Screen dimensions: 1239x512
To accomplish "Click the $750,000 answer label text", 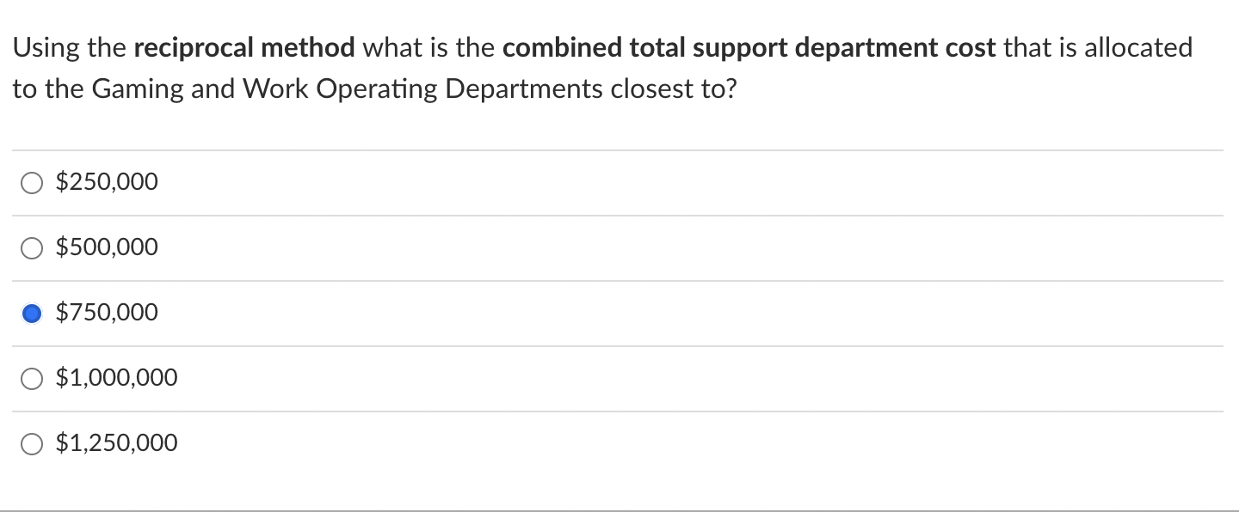I will click(x=107, y=312).
